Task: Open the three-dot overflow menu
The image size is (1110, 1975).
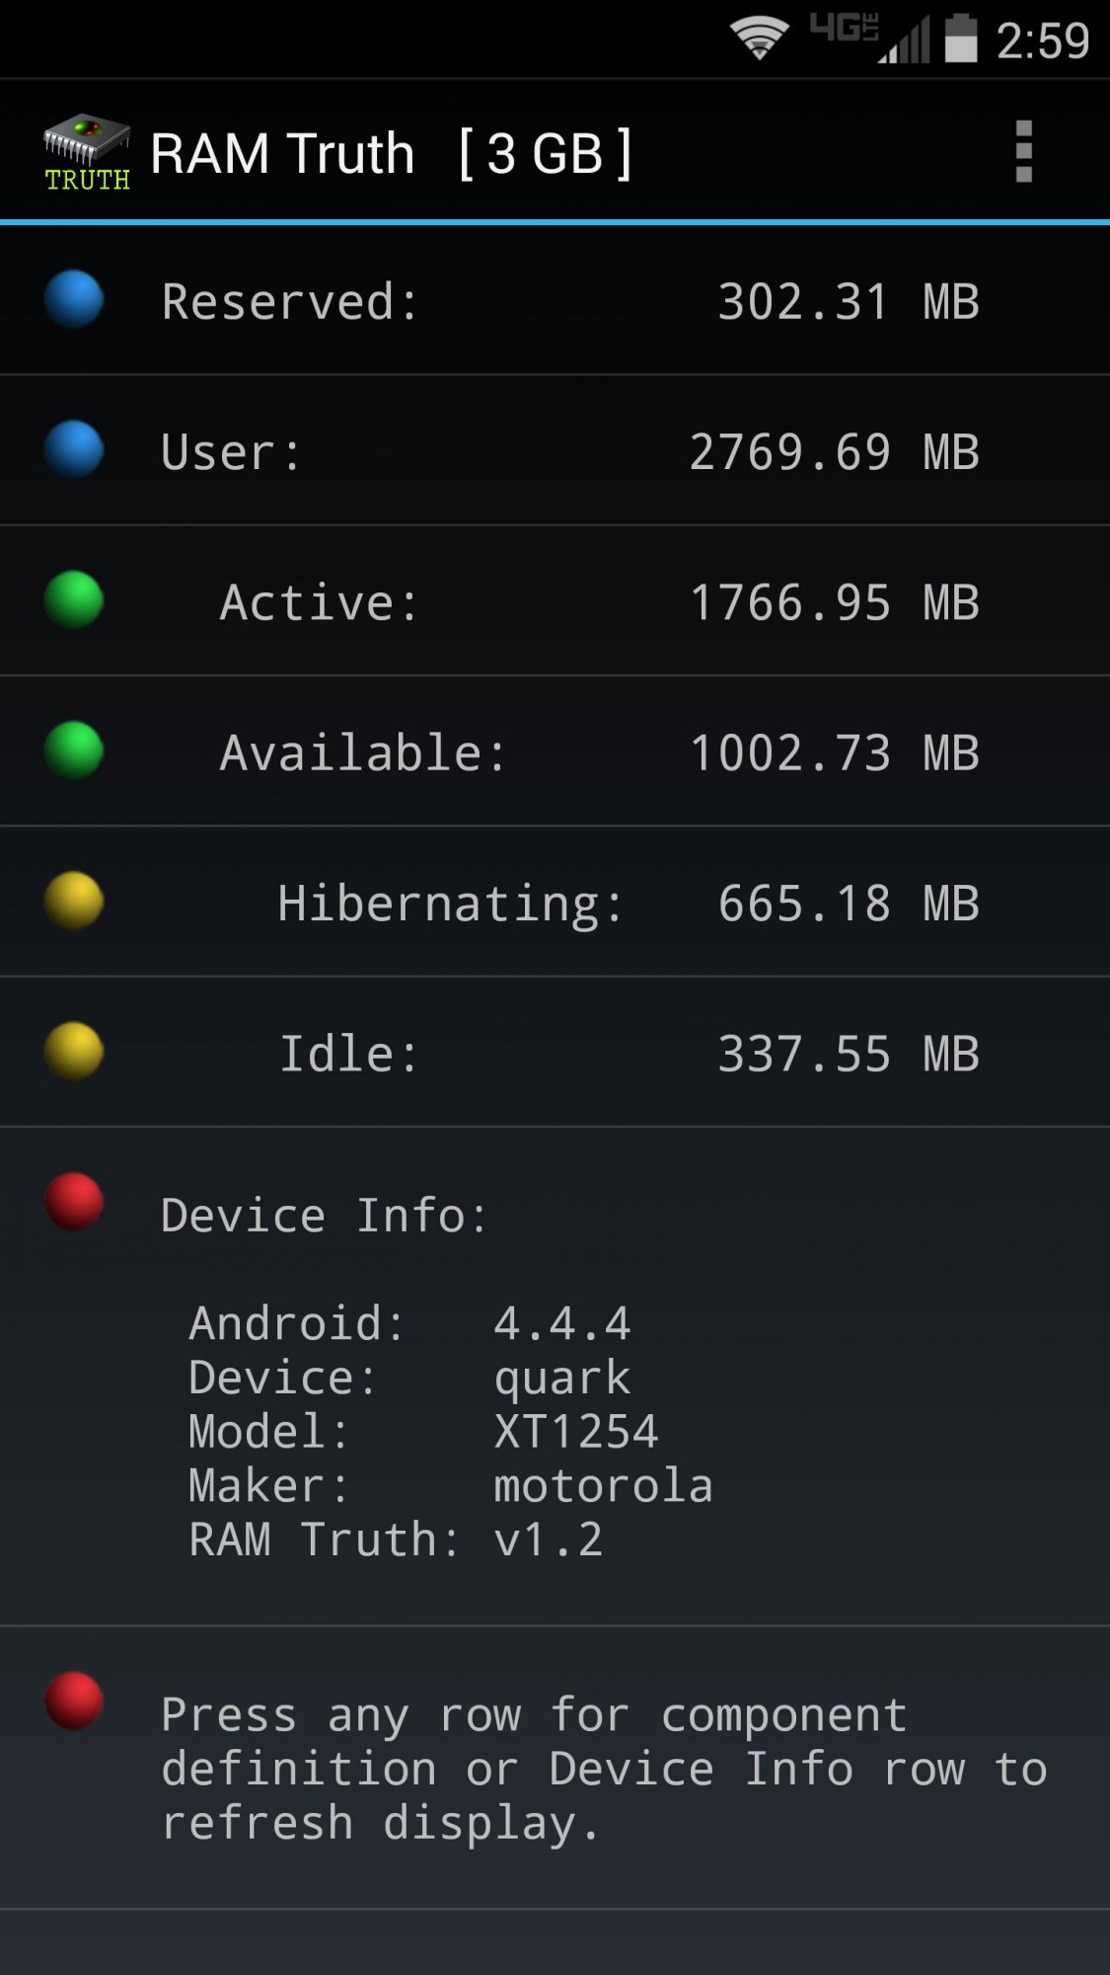Action: (x=1023, y=152)
